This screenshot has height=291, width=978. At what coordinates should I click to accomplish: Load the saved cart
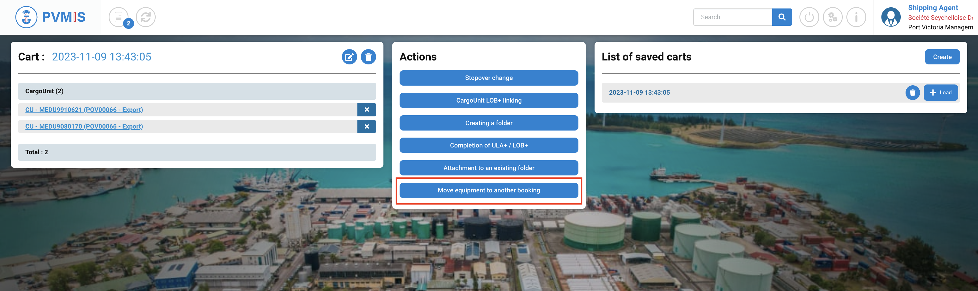[940, 92]
